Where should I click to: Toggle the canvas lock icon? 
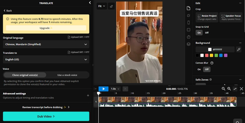tap(111, 6)
